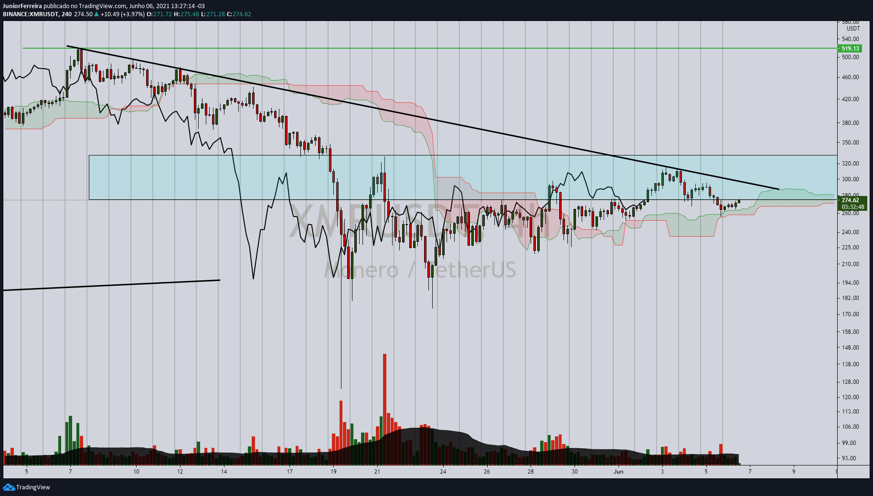
Task: Click the green 519.13 price label
Action: click(850, 48)
